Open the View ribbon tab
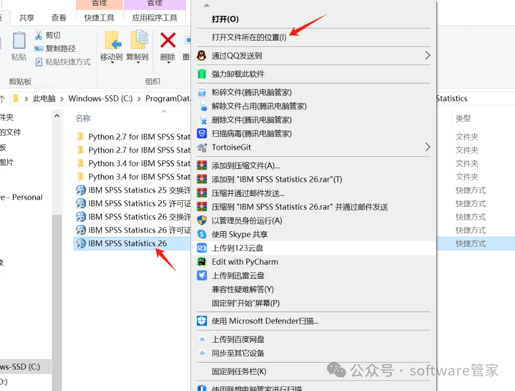This screenshot has height=391, width=515. coord(59,17)
